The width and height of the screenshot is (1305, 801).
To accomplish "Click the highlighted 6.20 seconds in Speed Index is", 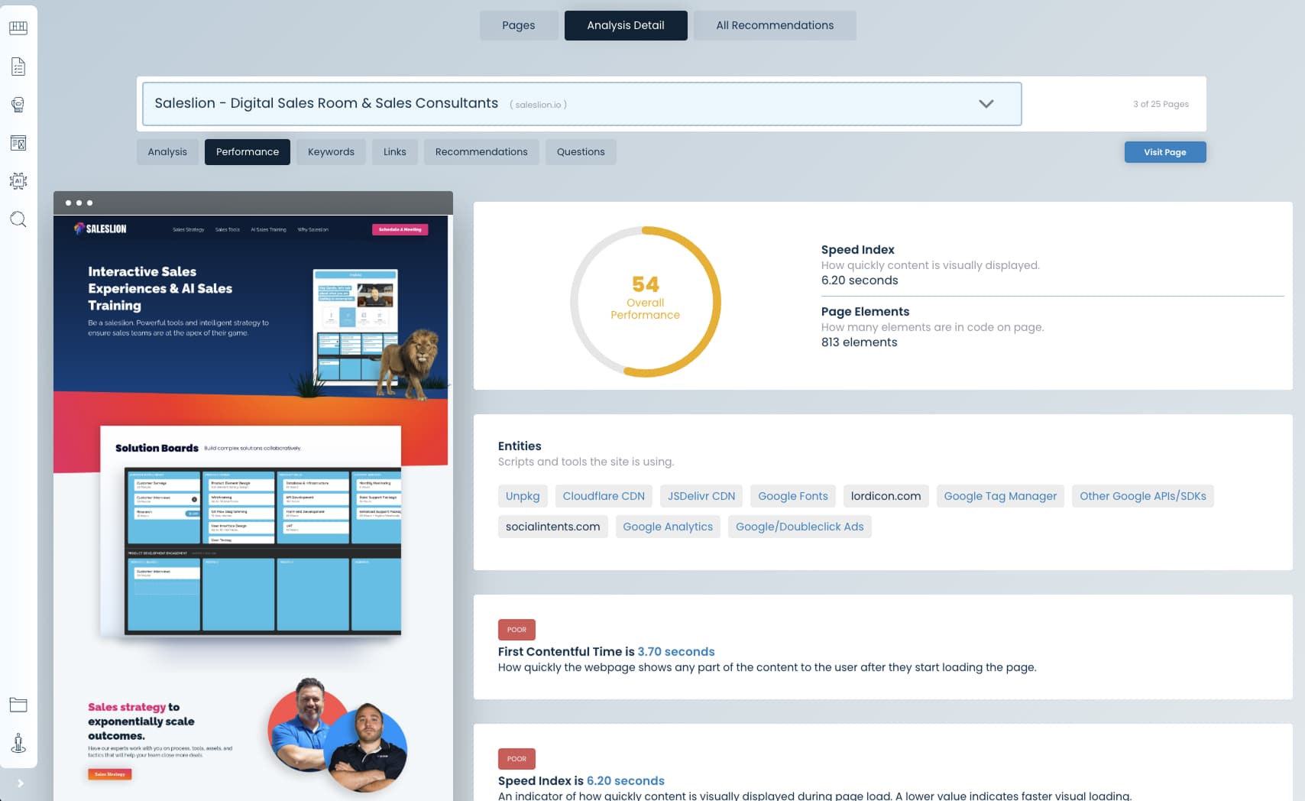I will coord(625,781).
